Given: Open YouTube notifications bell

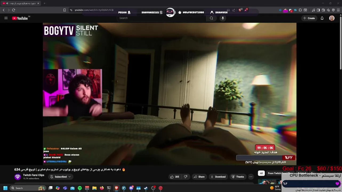Looking at the screenshot, I should [x=322, y=18].
